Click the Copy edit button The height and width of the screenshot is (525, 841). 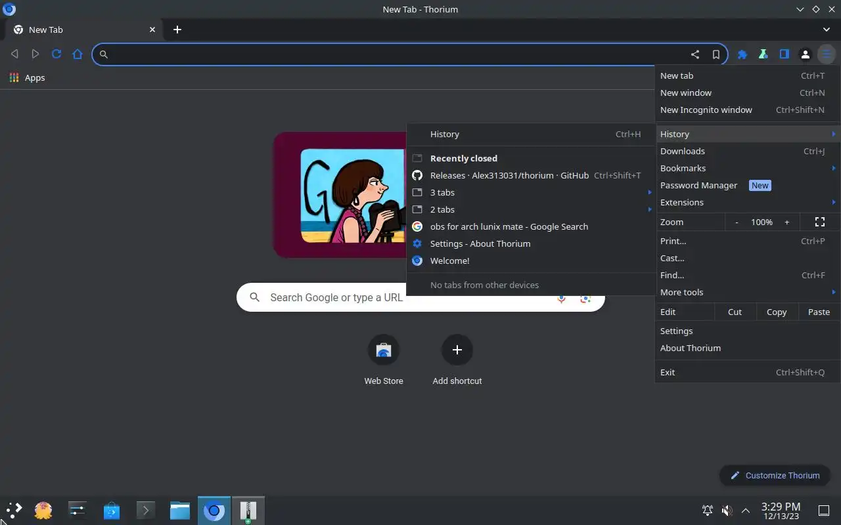(777, 312)
